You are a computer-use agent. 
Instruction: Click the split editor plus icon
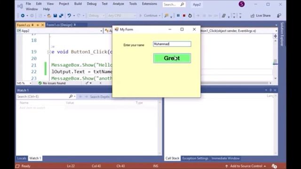click(275, 36)
